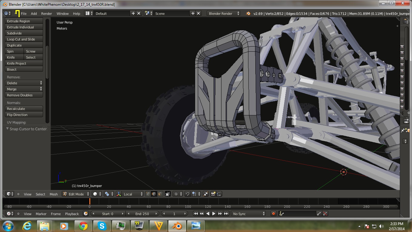Open Skype from the taskbar
Image resolution: width=412 pixels, height=232 pixels.
pyautogui.click(x=102, y=226)
